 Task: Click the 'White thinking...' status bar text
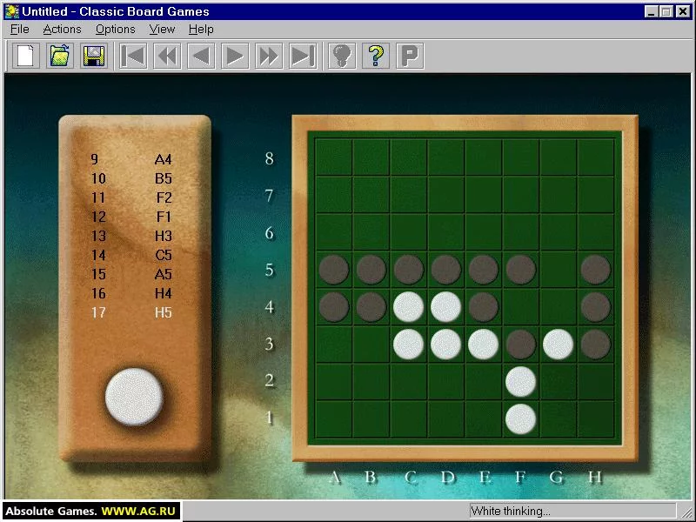(x=511, y=511)
